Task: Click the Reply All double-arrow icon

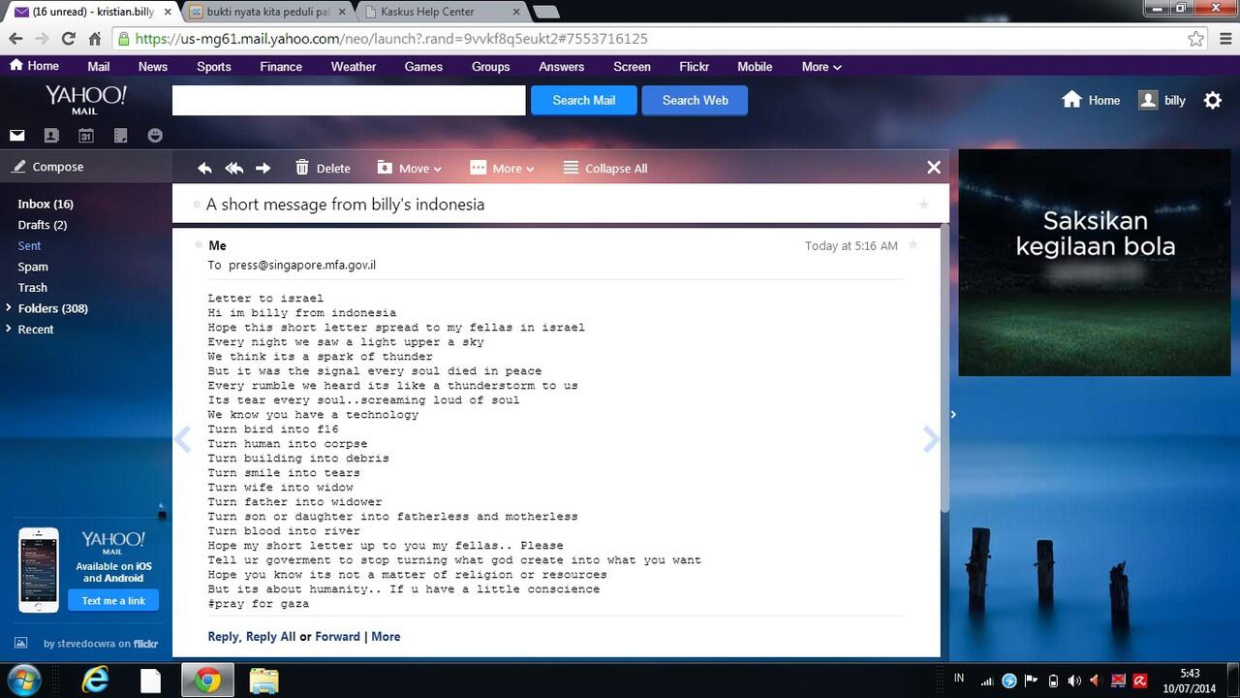Action: pyautogui.click(x=233, y=168)
